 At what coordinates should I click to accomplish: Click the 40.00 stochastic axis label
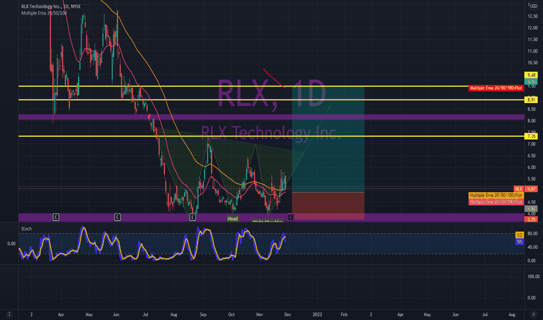point(533,247)
